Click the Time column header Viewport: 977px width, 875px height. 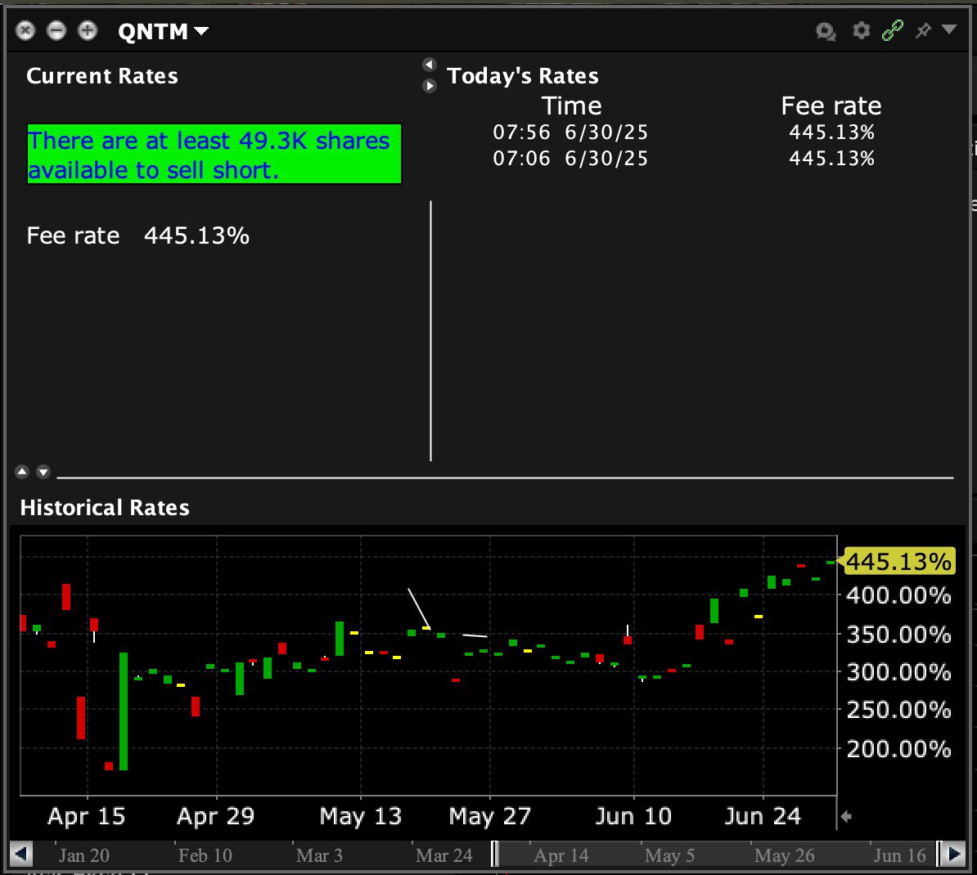tap(571, 105)
